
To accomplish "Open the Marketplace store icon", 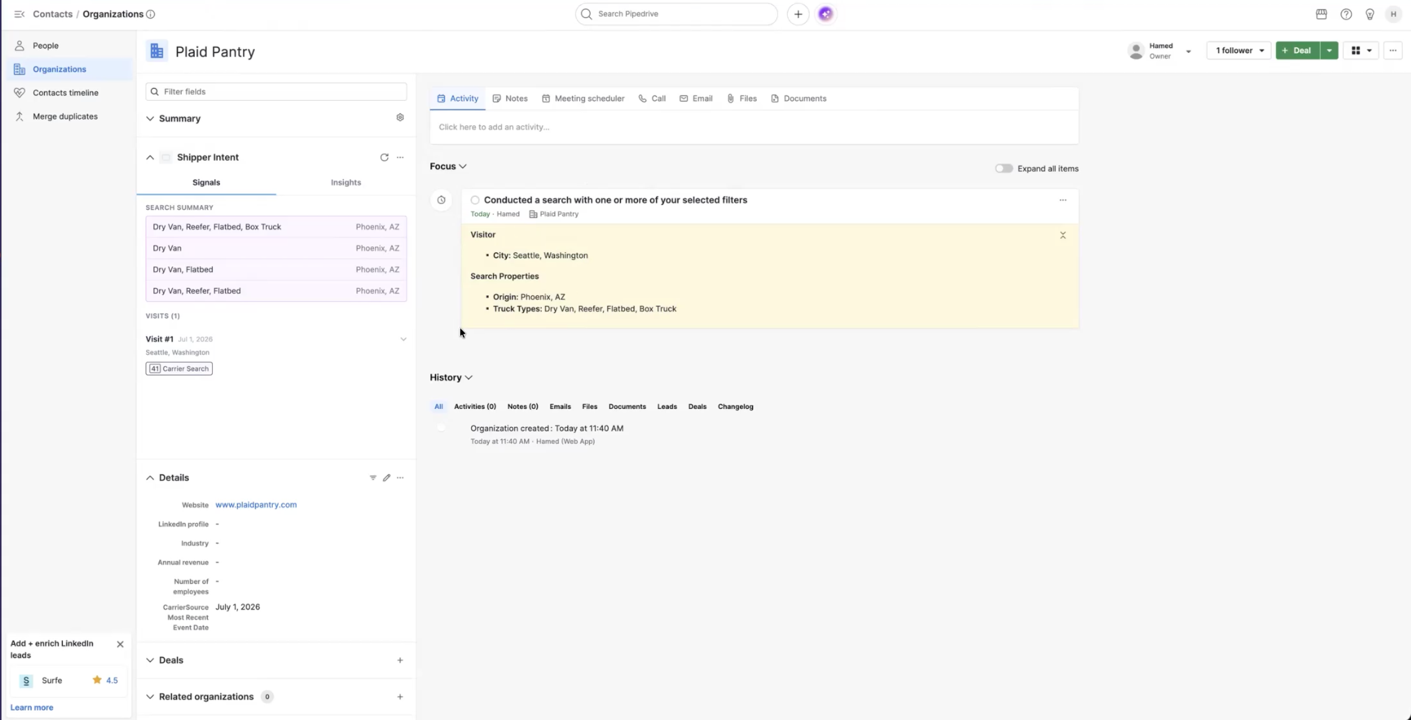I will (1321, 14).
